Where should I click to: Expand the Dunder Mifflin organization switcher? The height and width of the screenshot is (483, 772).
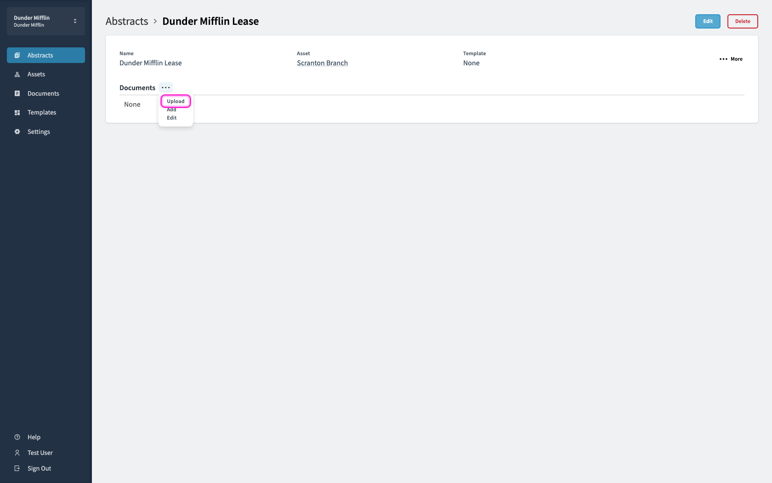[x=46, y=21]
